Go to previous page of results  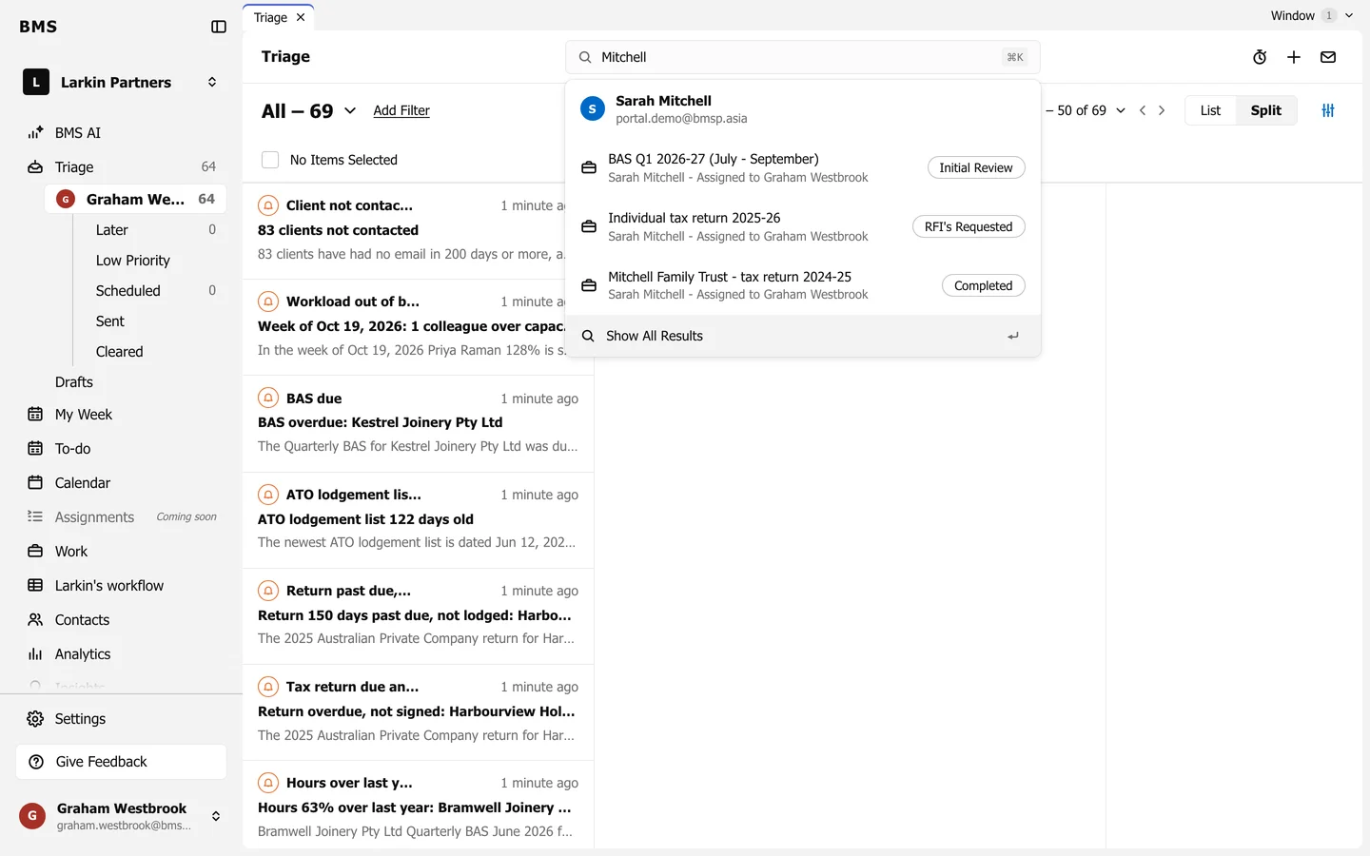click(x=1143, y=110)
